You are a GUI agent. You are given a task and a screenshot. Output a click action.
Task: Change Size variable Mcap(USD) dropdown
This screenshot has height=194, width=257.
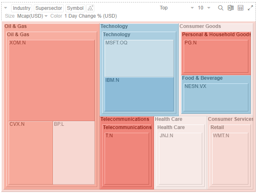pyautogui.click(x=33, y=16)
